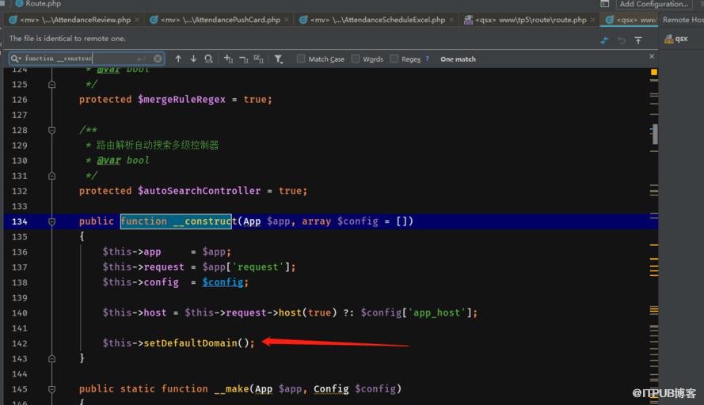
Task: Open Regex help question mark
Action: pyautogui.click(x=427, y=59)
